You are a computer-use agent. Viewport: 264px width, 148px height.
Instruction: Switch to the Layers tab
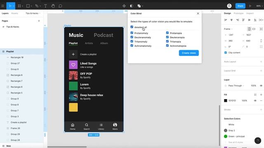point(5,13)
